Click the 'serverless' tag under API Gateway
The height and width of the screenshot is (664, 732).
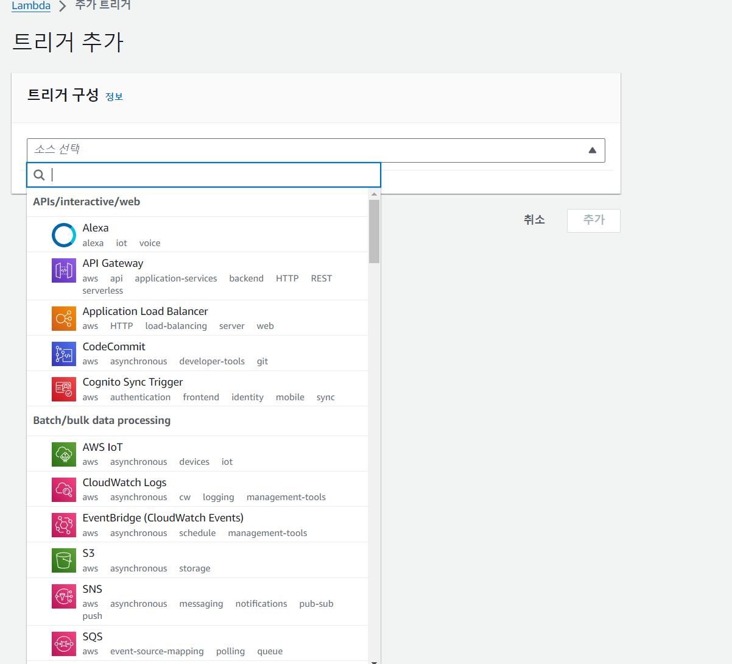103,291
